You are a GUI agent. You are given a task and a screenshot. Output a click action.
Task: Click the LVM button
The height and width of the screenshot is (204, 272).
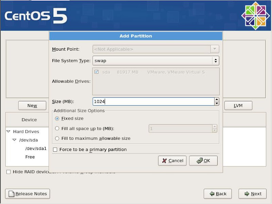tap(238, 106)
